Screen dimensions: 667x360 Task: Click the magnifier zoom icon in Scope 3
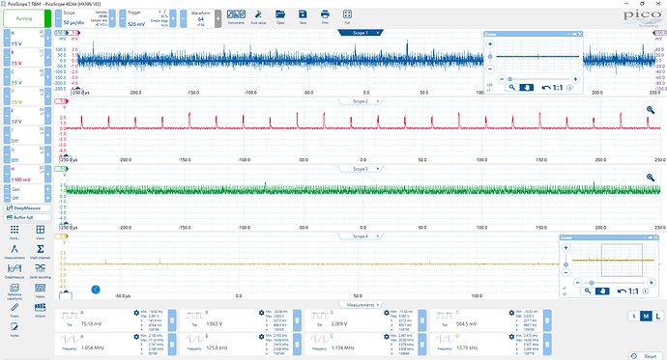tap(650, 178)
